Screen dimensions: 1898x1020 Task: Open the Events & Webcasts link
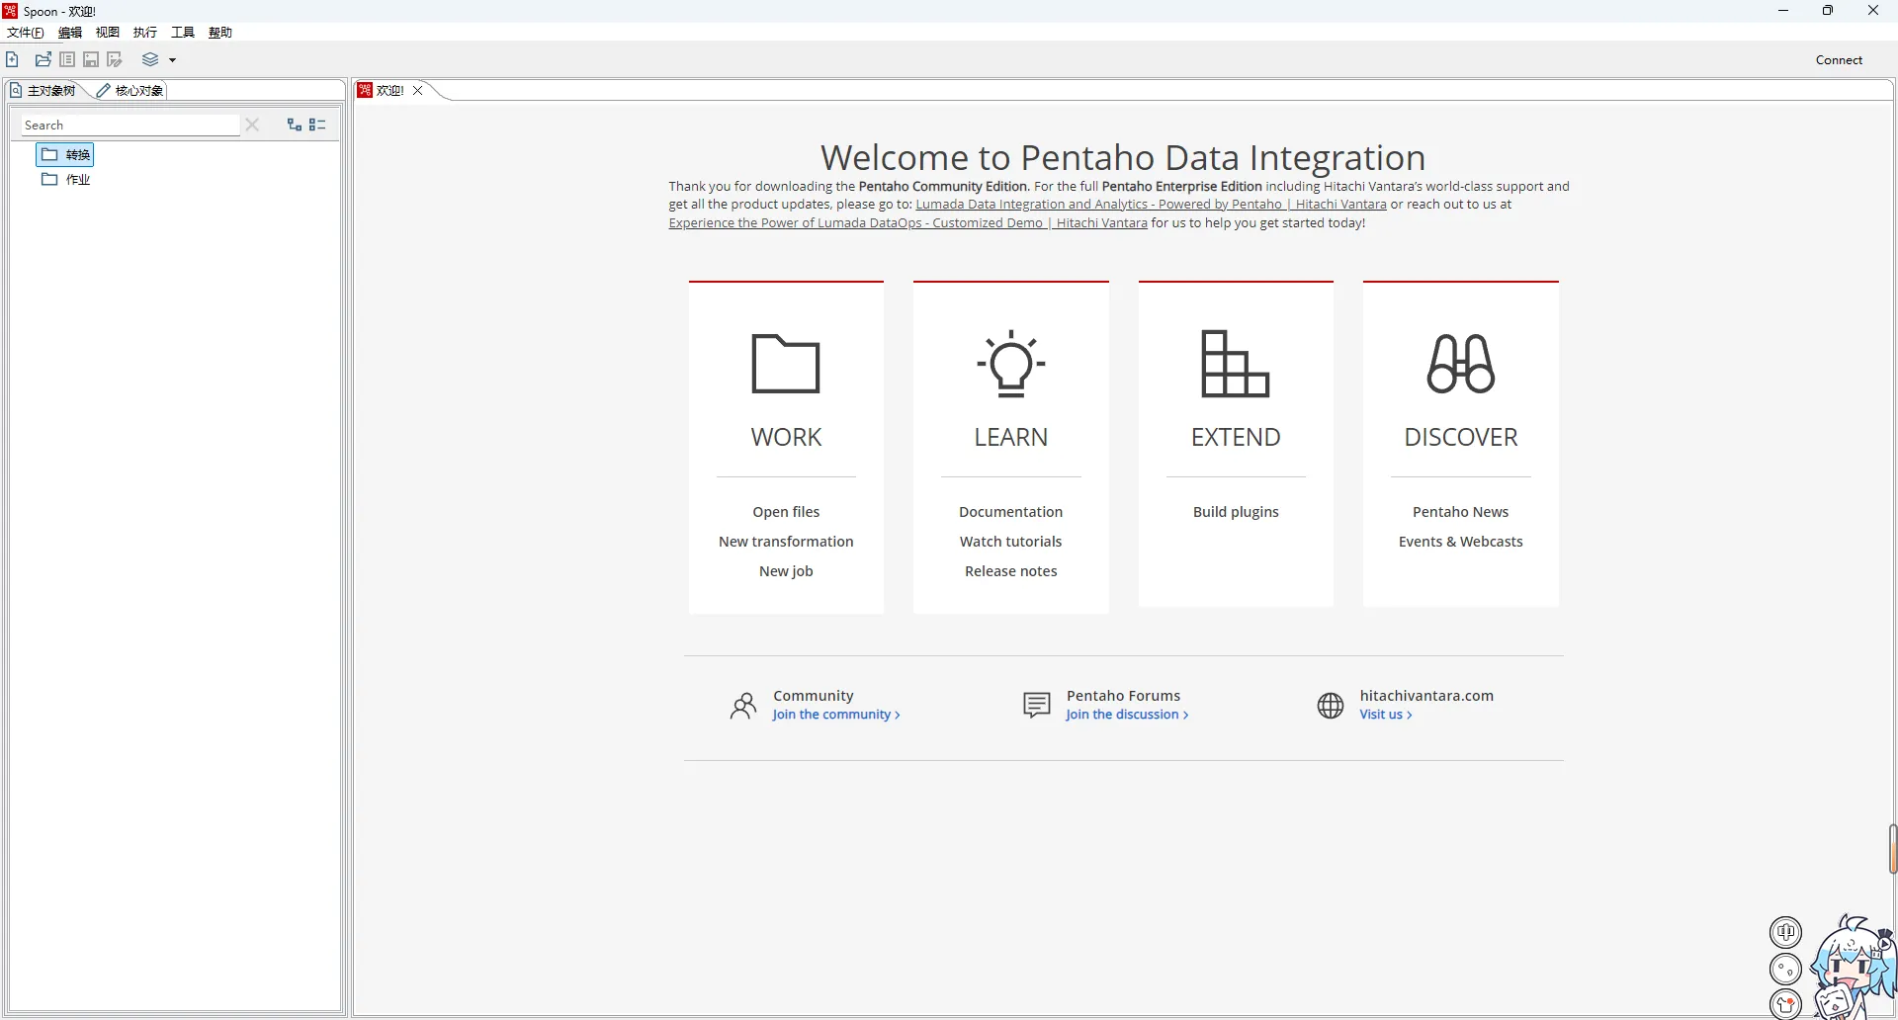[x=1460, y=542]
